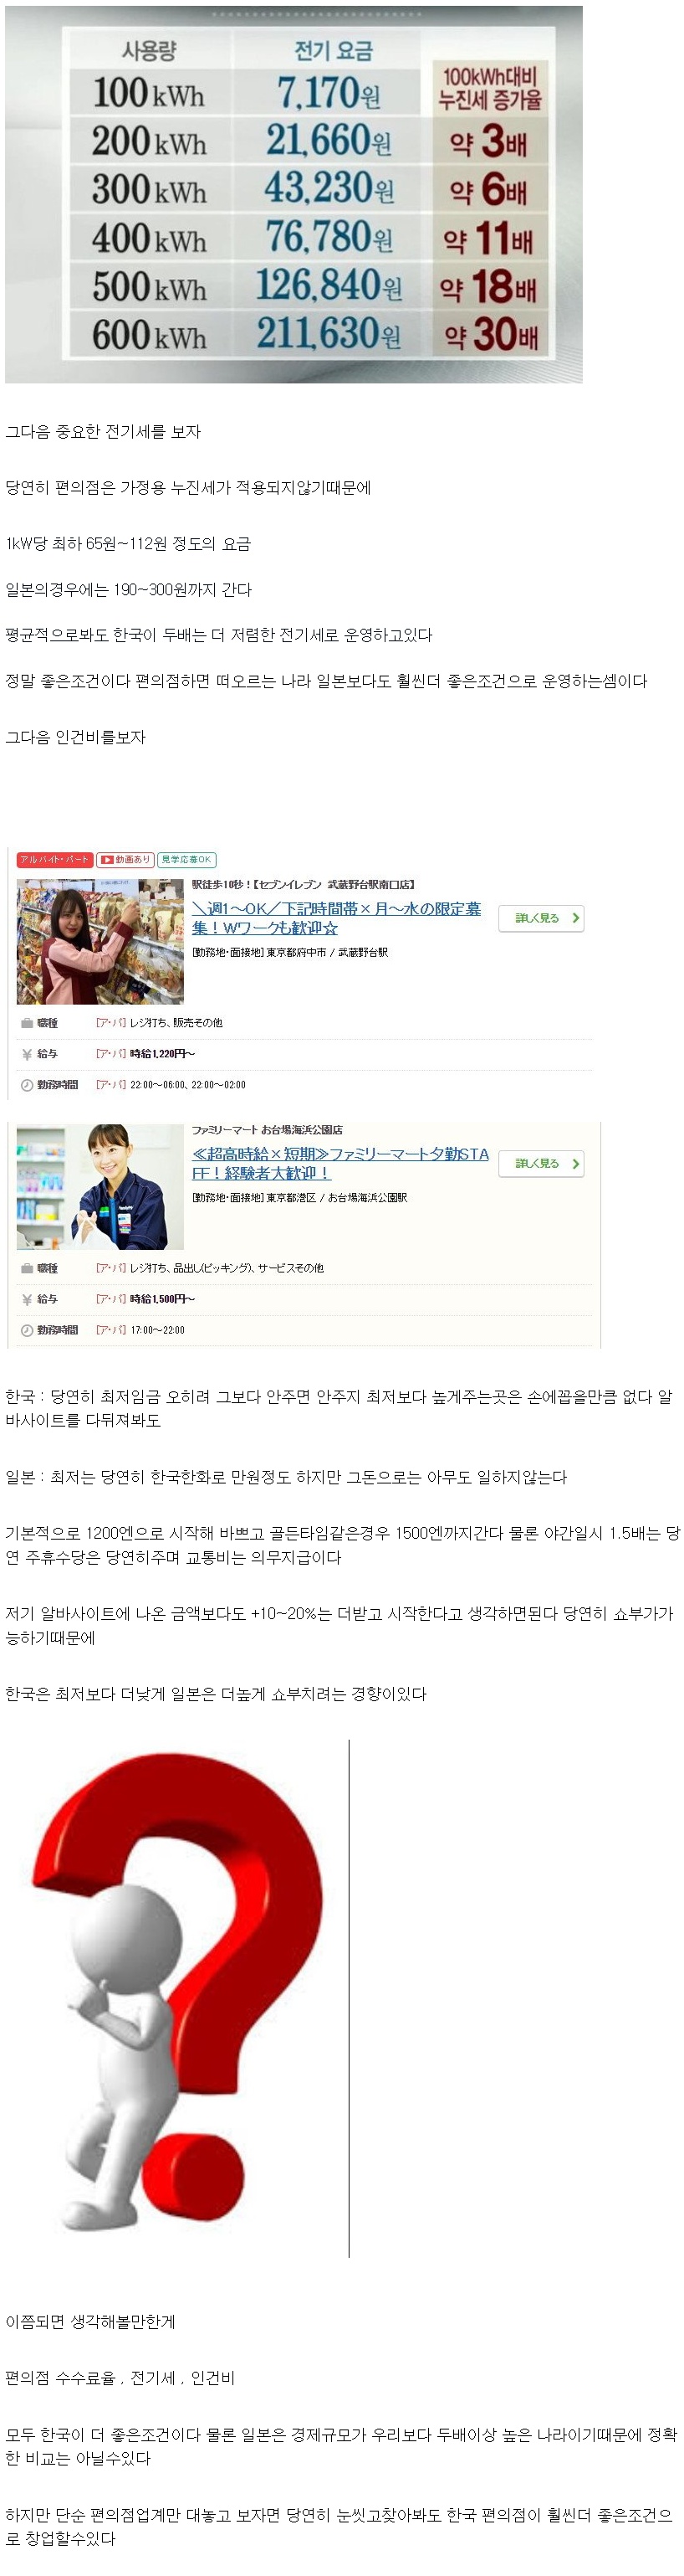Click the green chevron on the first 詳しく見る
The height and width of the screenshot is (2576, 684).
(x=575, y=918)
